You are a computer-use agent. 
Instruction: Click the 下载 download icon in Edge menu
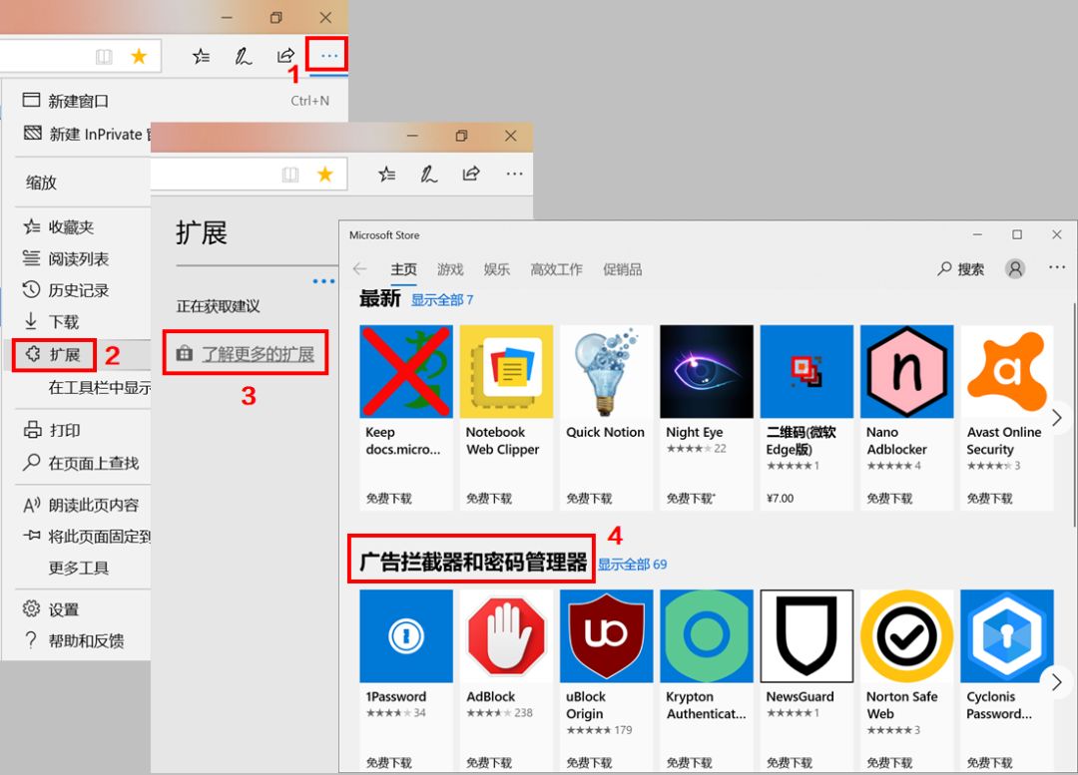(x=30, y=322)
